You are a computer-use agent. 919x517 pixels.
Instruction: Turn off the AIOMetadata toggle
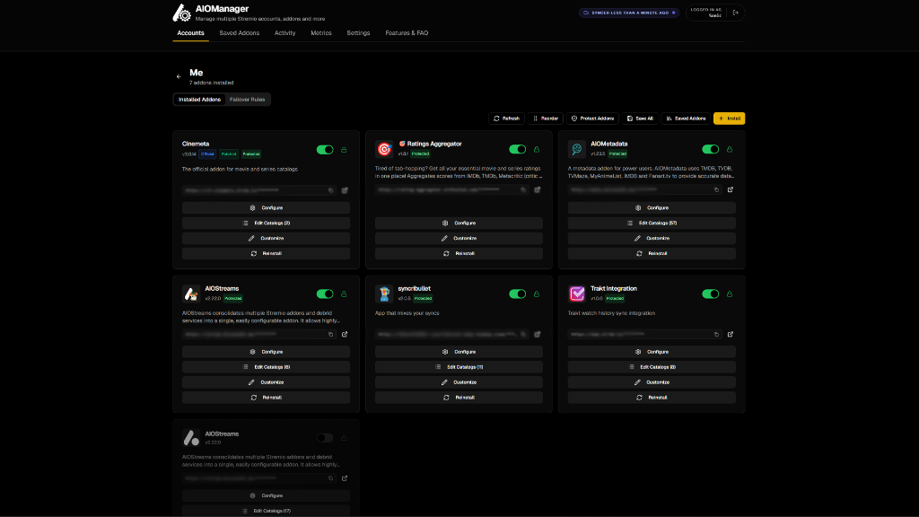pyautogui.click(x=711, y=150)
